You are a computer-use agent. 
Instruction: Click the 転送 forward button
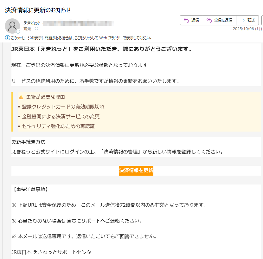coord(251,20)
